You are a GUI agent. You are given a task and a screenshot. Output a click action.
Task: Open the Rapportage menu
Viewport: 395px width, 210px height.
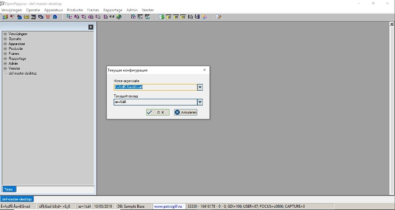(x=113, y=10)
